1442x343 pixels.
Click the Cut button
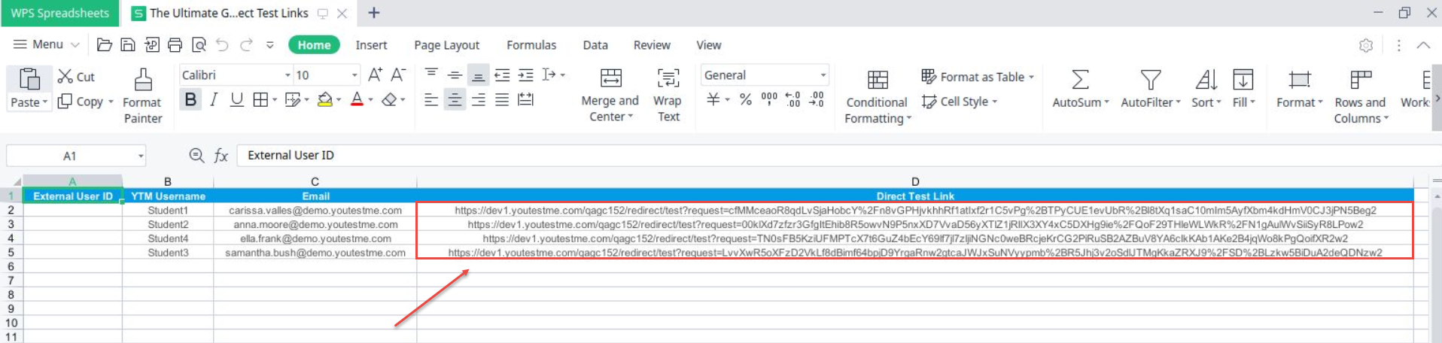click(x=76, y=77)
